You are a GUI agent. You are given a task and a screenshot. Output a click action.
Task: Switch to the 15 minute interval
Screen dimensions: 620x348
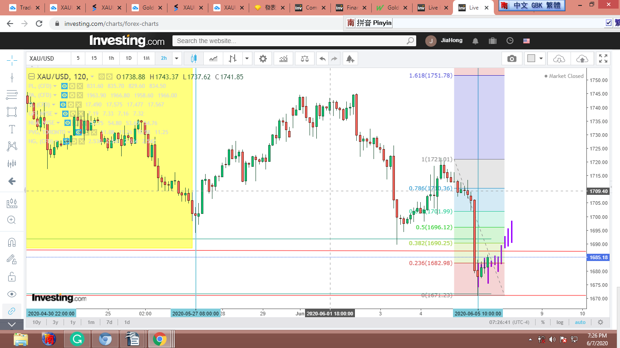click(x=94, y=58)
